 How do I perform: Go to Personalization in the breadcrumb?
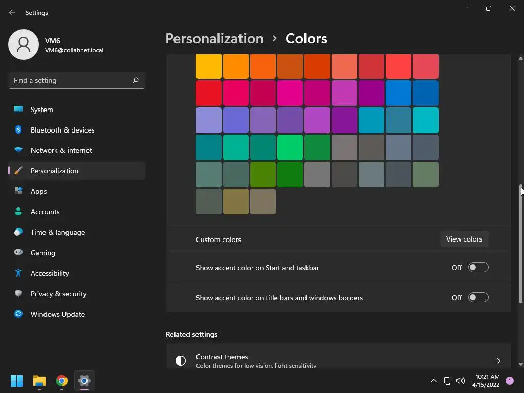coord(214,39)
